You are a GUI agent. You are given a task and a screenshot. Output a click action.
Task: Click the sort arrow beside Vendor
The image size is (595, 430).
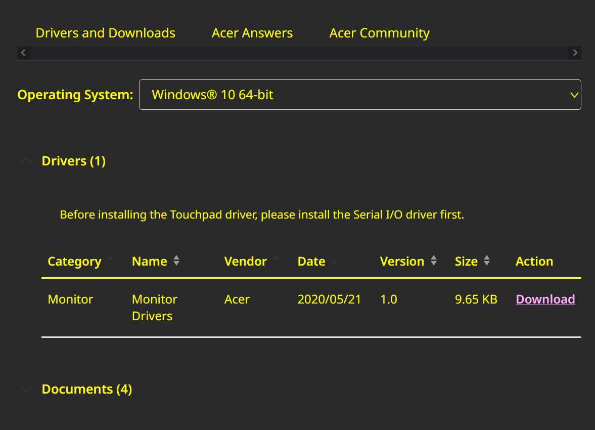276,258
